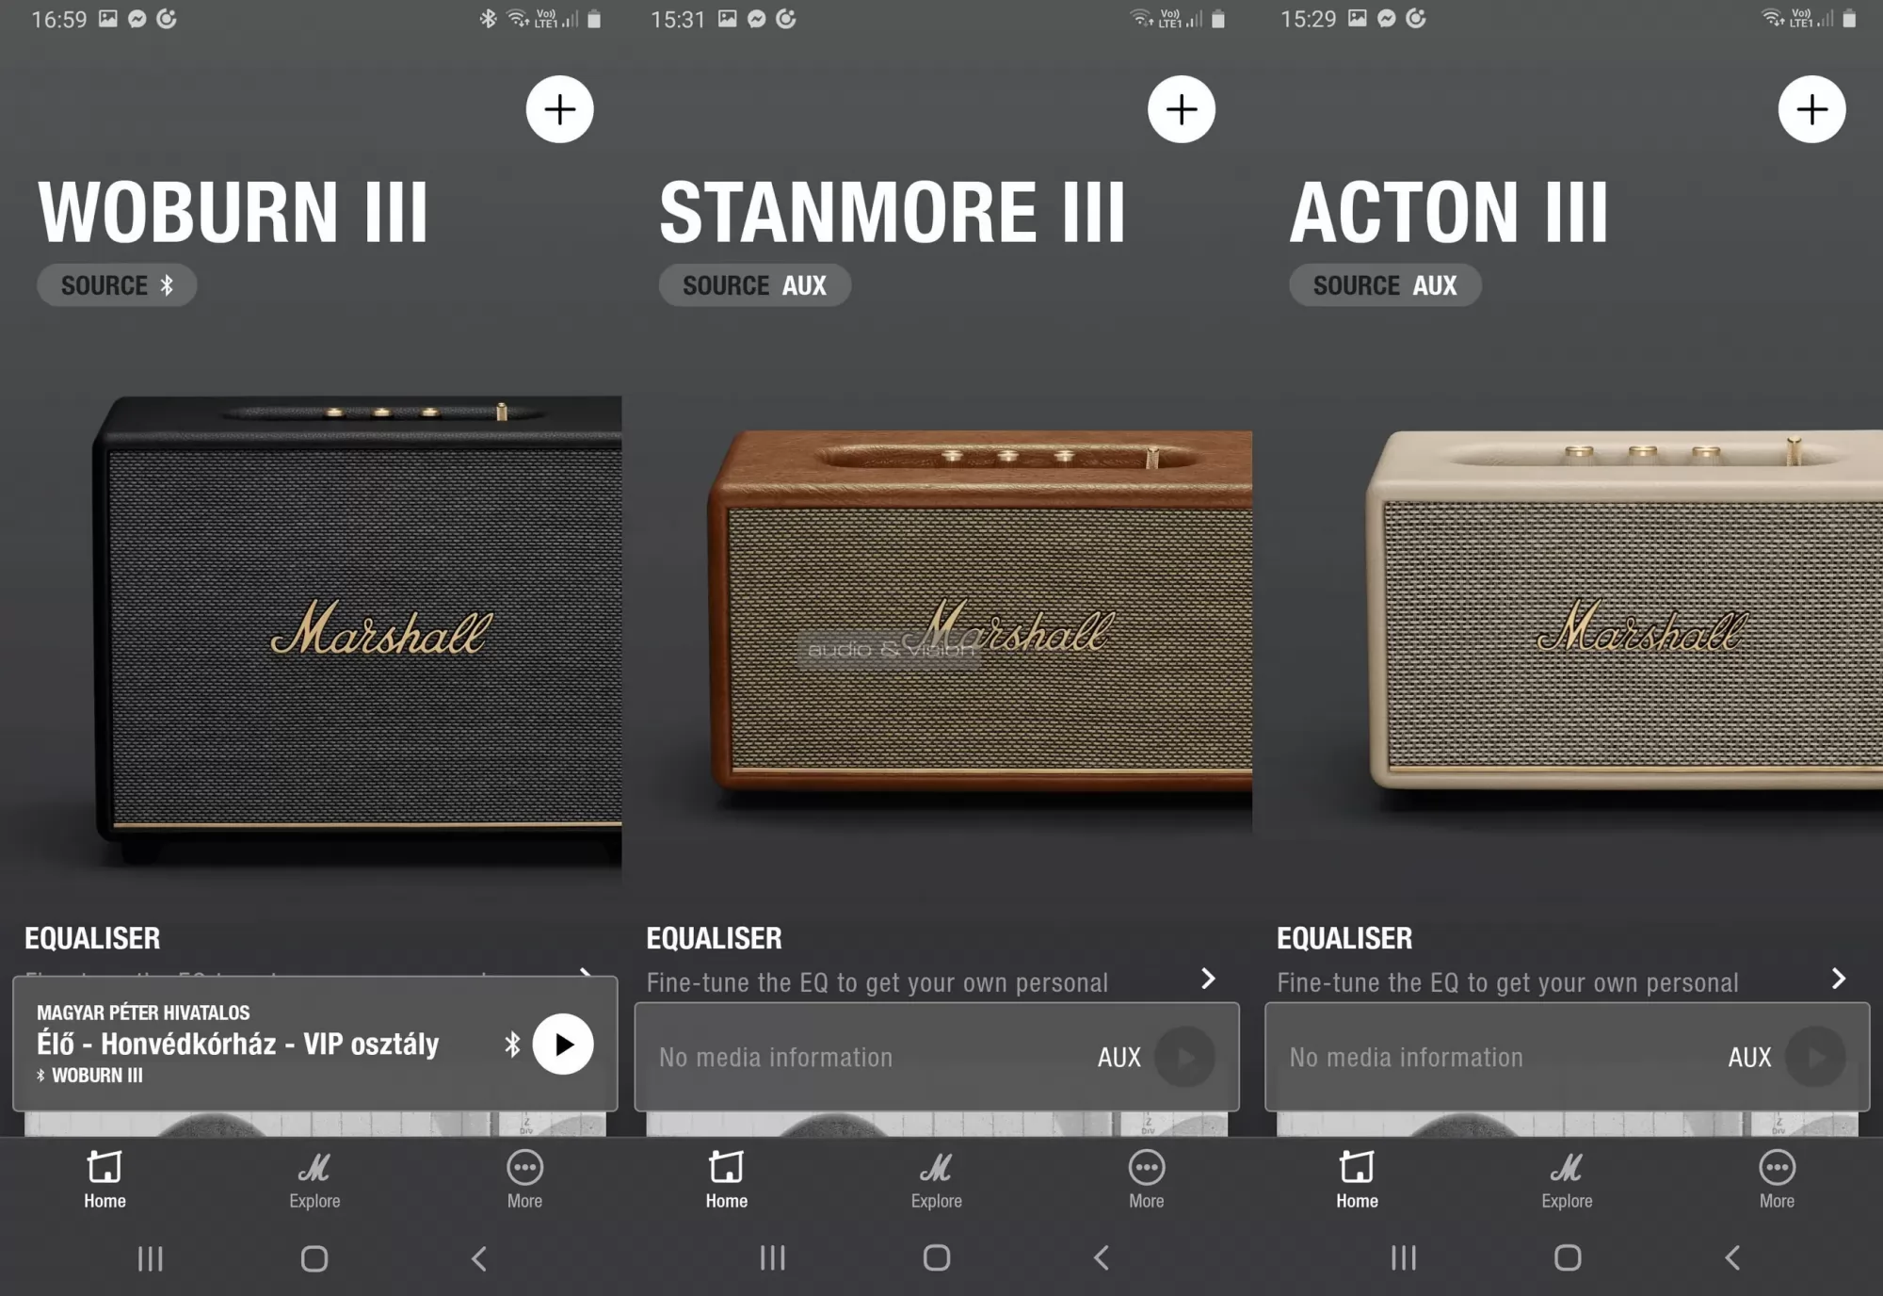
Task: Tap the plus button above STANMORE III
Action: [x=1182, y=109]
